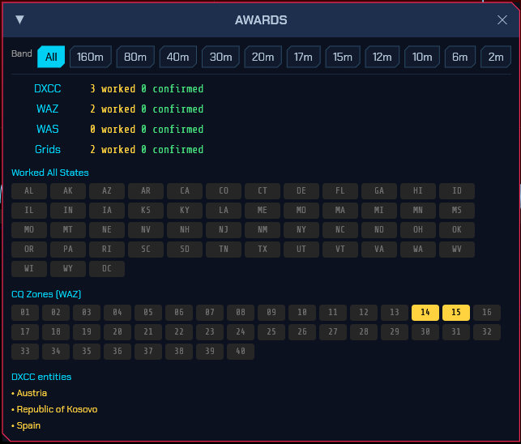
Task: Click highlighted CQ zone 14 tile
Action: [x=425, y=313]
